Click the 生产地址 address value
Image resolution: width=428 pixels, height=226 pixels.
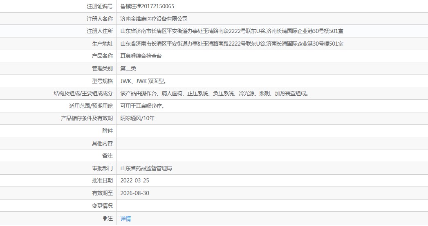pos(232,44)
